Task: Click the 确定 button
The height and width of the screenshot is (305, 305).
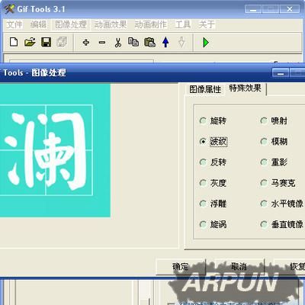Action: [x=181, y=267]
